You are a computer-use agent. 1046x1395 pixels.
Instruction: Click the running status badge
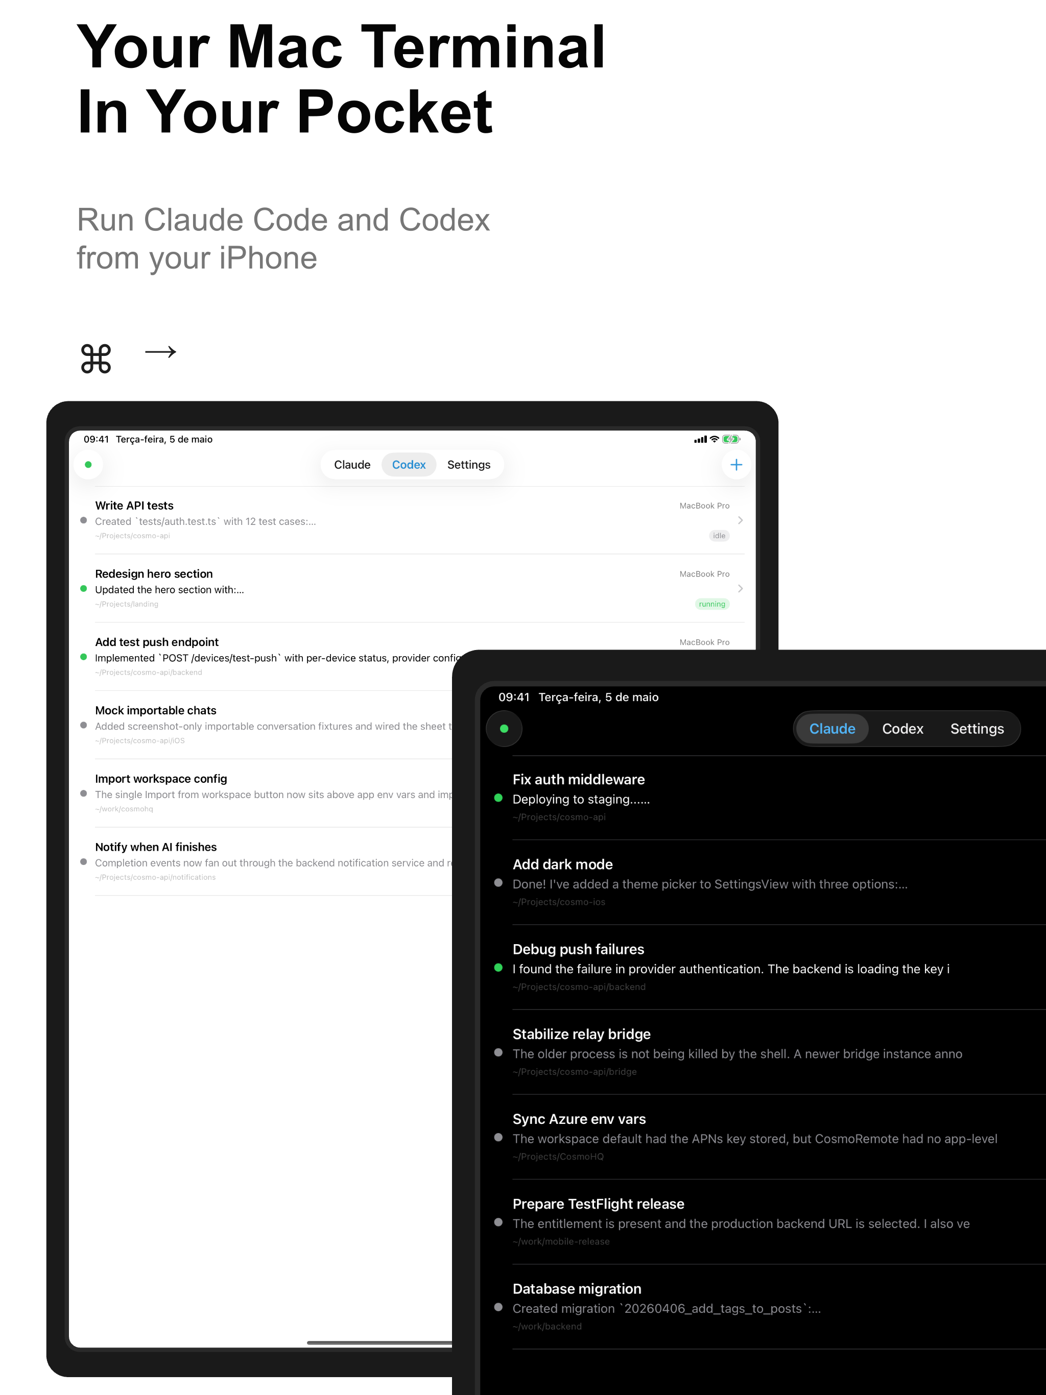(x=712, y=604)
